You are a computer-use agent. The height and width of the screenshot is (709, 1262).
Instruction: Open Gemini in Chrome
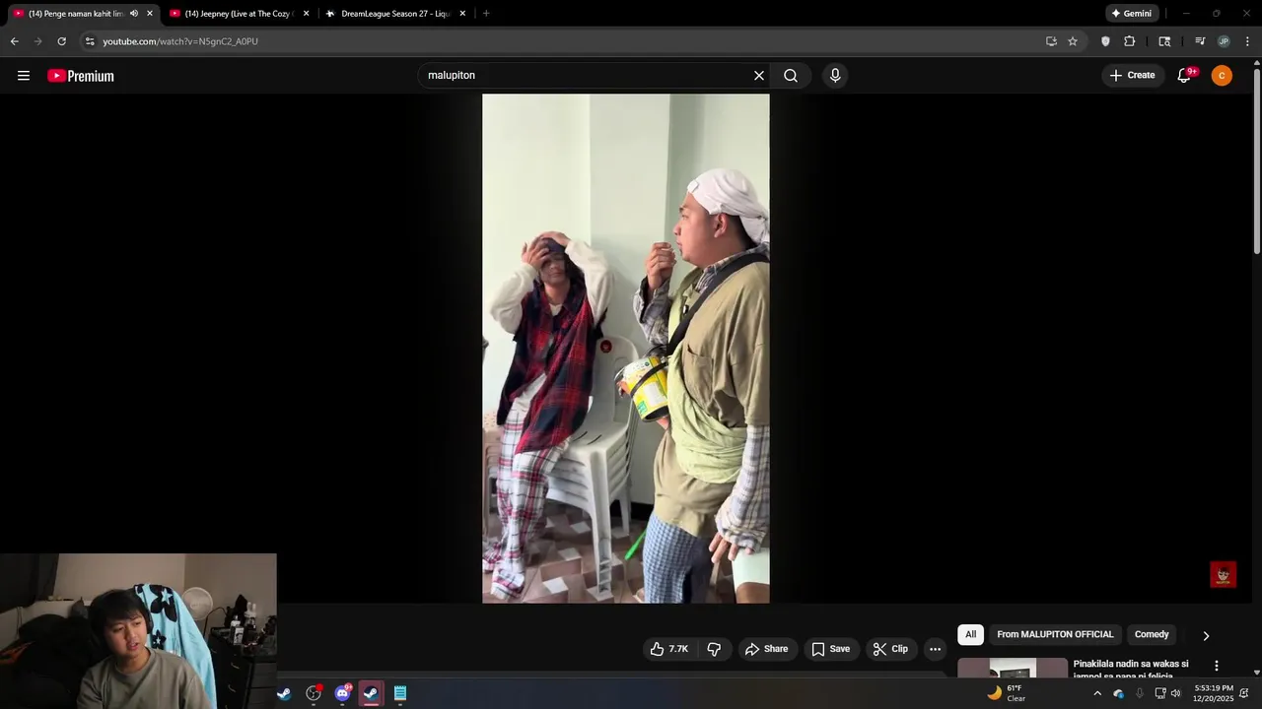(x=1131, y=14)
